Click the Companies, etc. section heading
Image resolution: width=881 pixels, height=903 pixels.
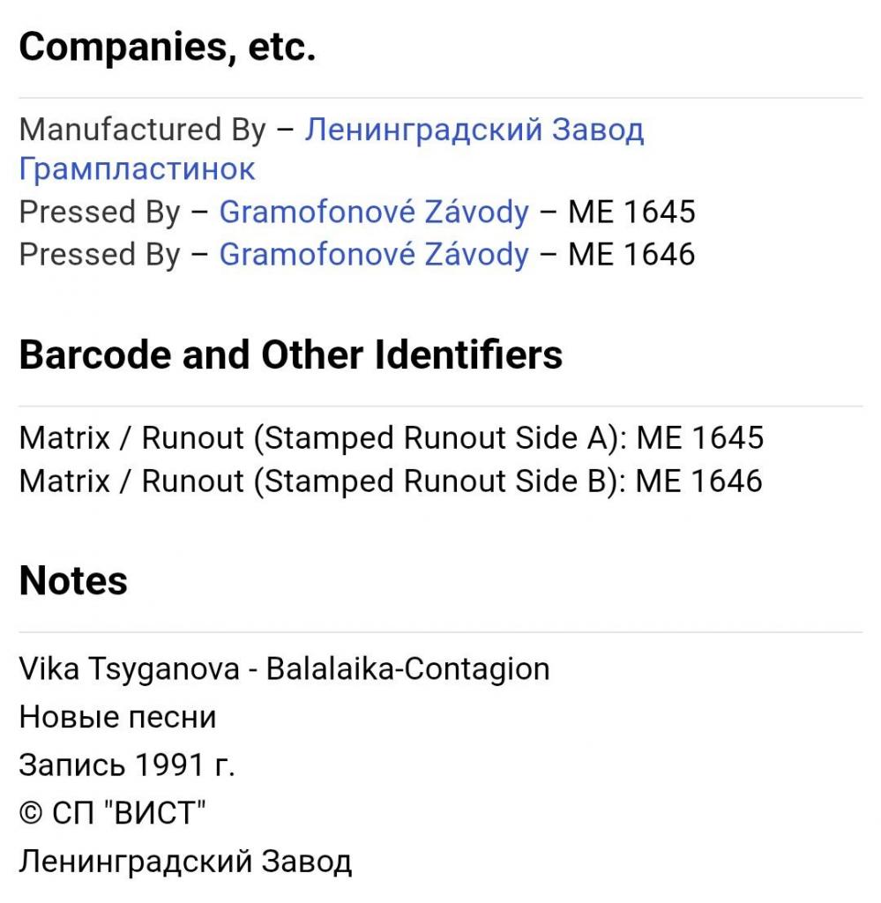click(x=167, y=48)
